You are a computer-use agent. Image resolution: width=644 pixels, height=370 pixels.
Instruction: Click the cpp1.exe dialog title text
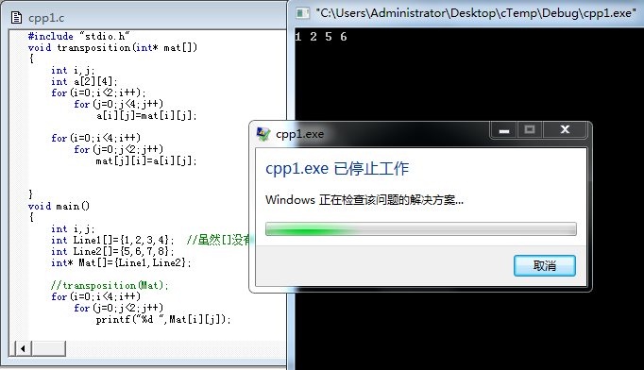pos(300,134)
